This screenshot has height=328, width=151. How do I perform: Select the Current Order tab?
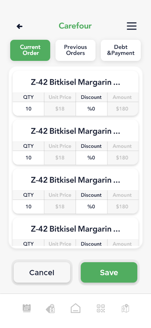click(30, 50)
